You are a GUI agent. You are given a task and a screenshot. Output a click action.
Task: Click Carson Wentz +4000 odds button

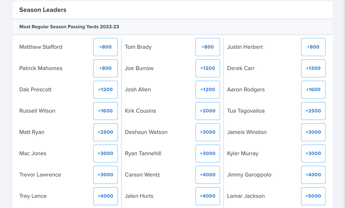(208, 175)
